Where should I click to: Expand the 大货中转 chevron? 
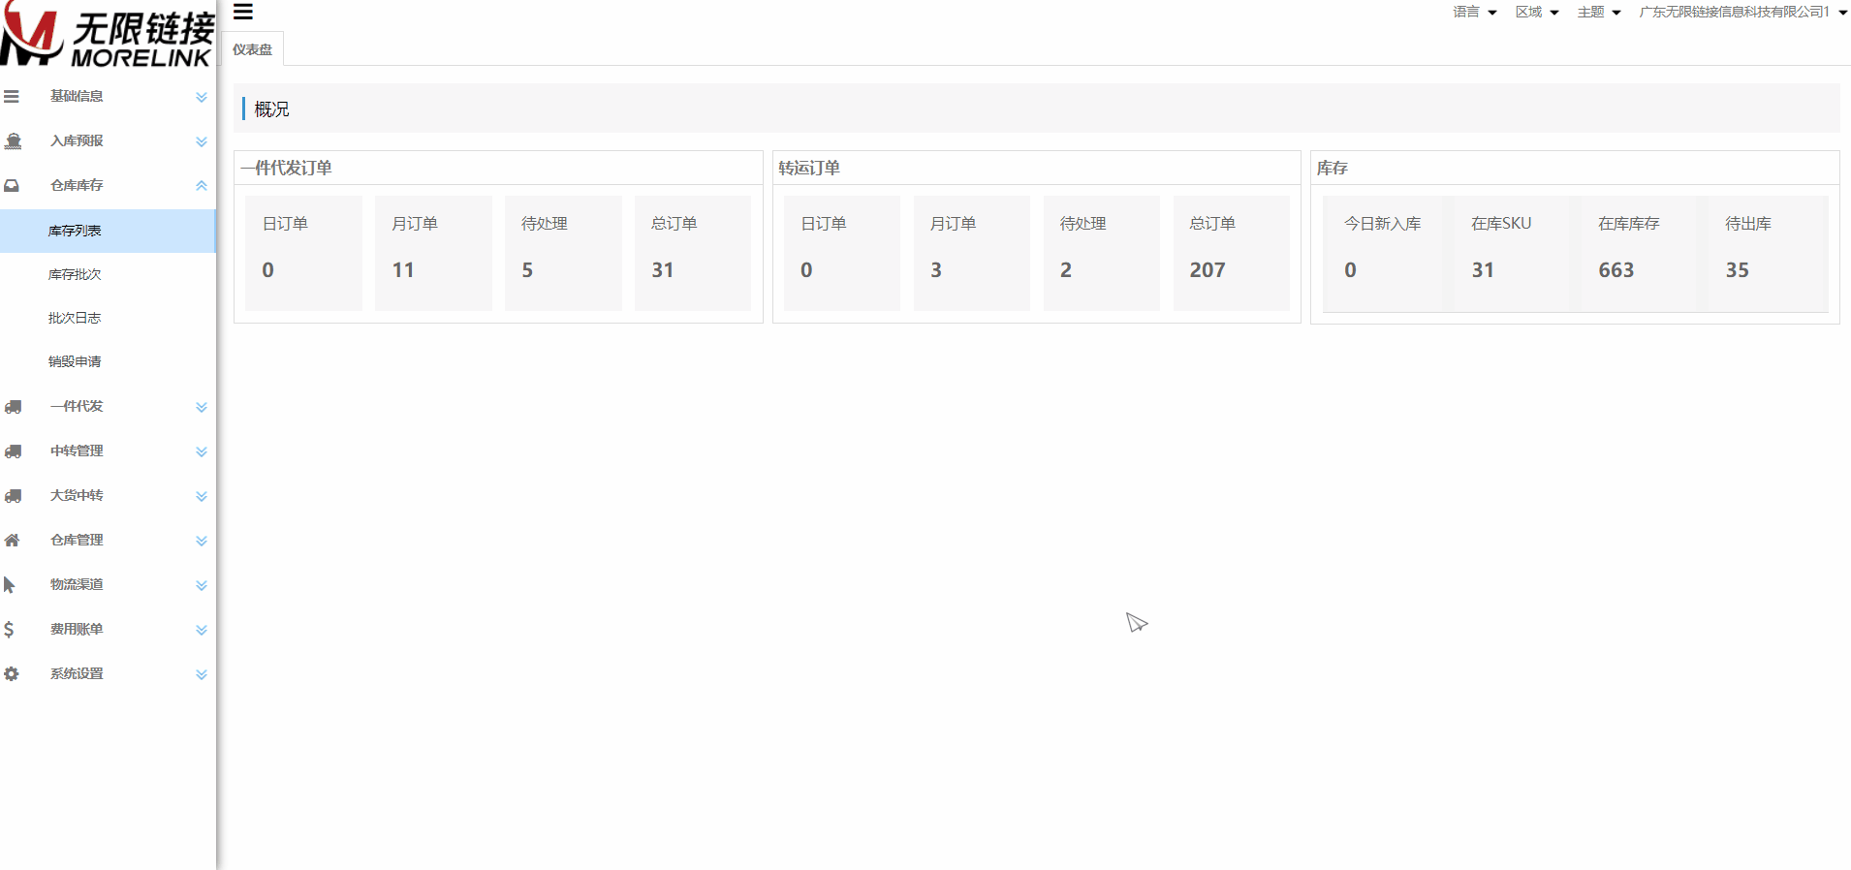202,496
